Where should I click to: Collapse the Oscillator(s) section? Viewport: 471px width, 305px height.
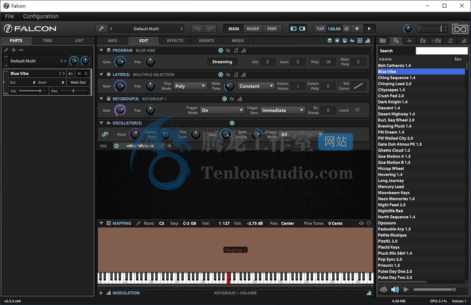coord(101,123)
